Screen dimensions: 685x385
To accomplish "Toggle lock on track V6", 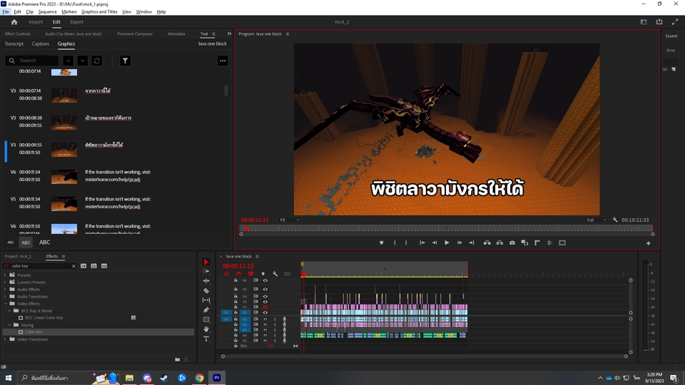I will (235, 280).
